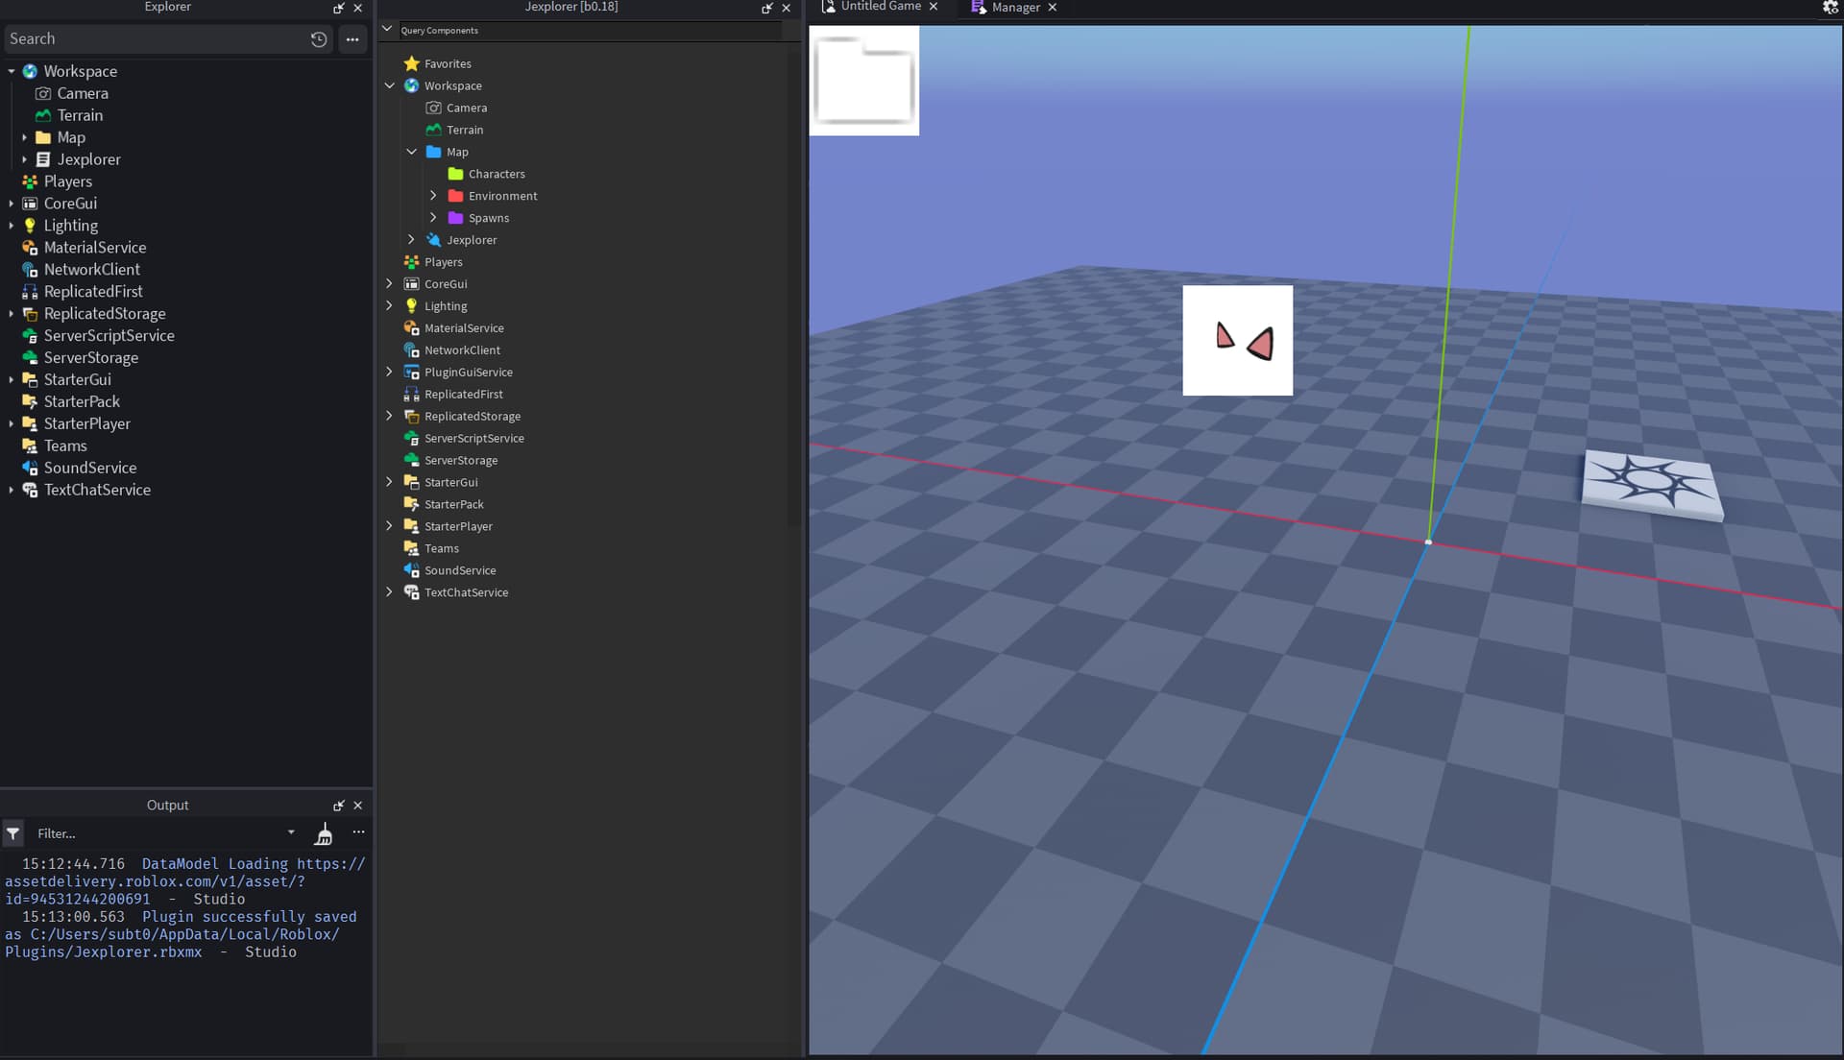Undock the Output panel pop-out icon
Screen dimensions: 1844x1060
[338, 806]
